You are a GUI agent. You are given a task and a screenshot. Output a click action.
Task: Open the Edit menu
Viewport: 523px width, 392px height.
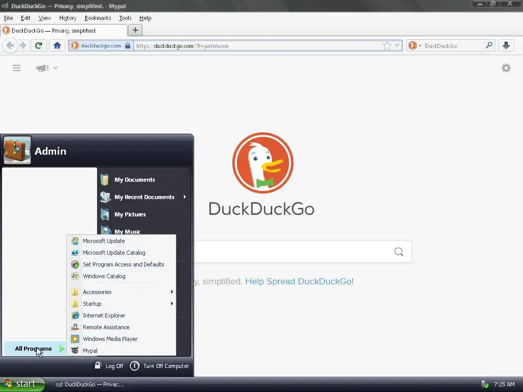(x=26, y=18)
